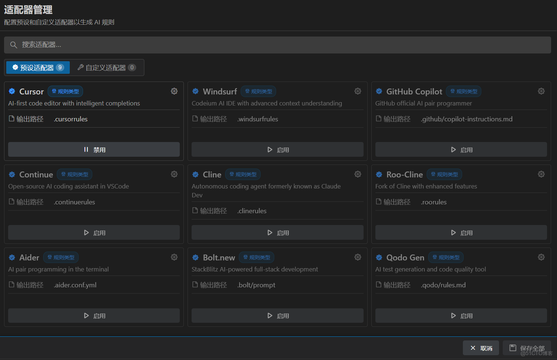Enable the Windsurf adapter
The image size is (557, 360).
point(277,150)
